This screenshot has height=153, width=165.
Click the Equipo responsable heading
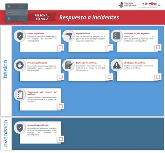click(36, 34)
